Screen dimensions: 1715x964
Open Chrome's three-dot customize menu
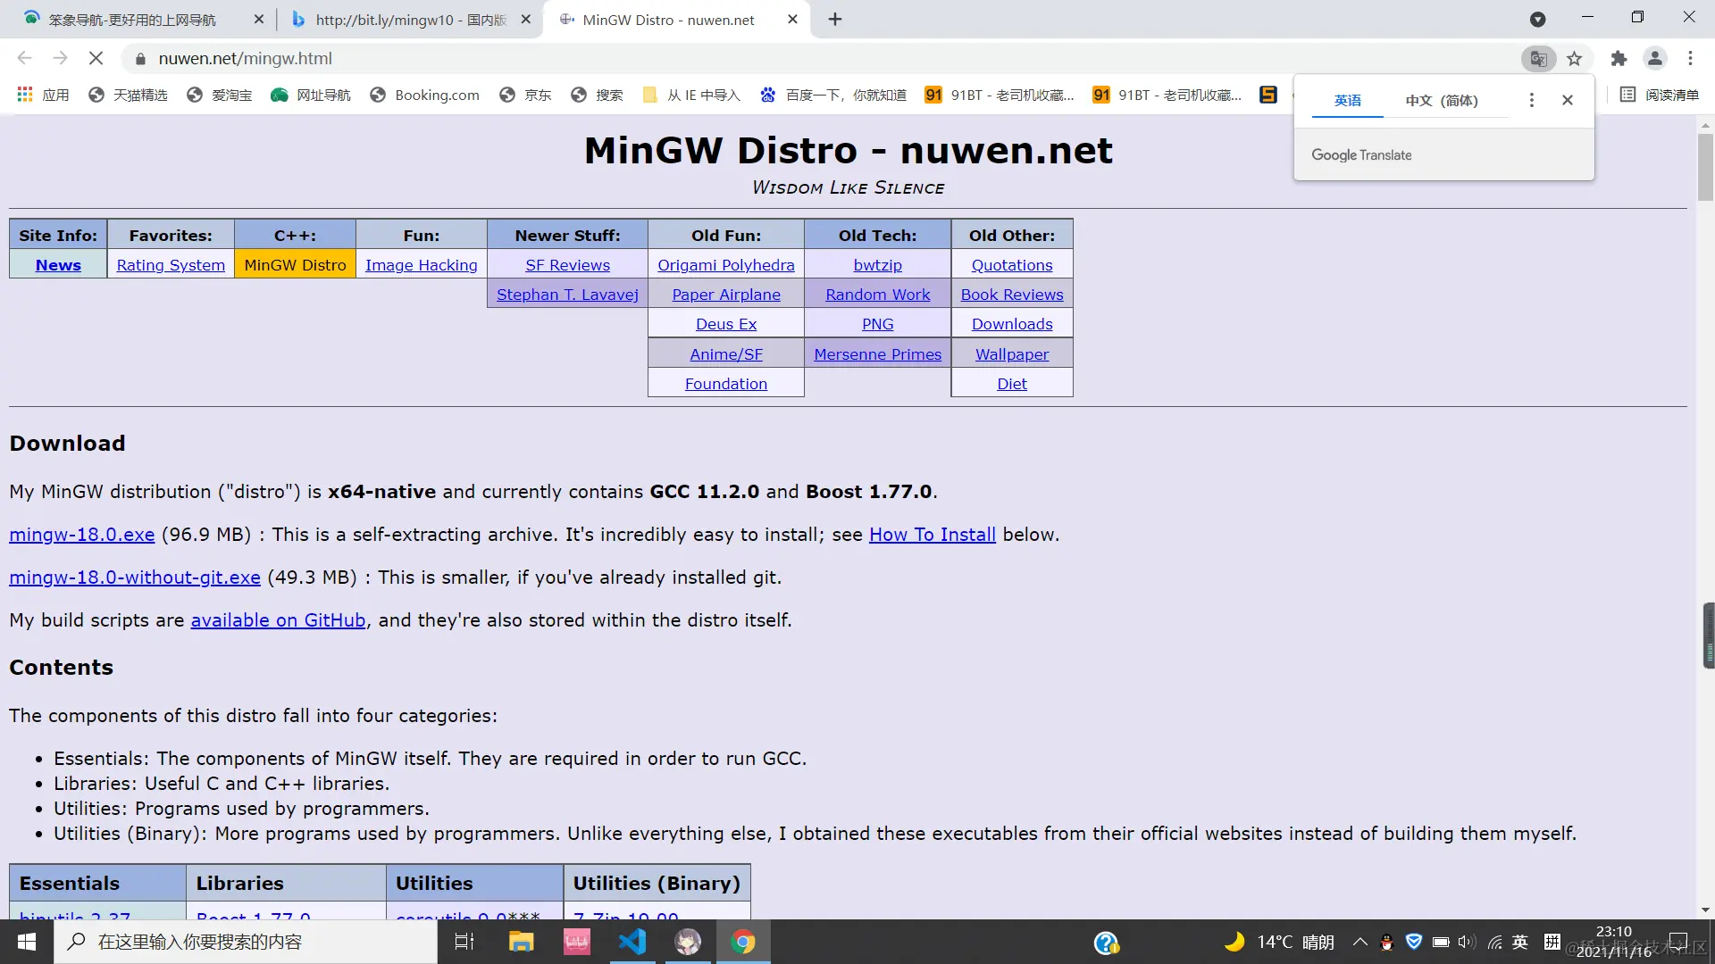1690,58
